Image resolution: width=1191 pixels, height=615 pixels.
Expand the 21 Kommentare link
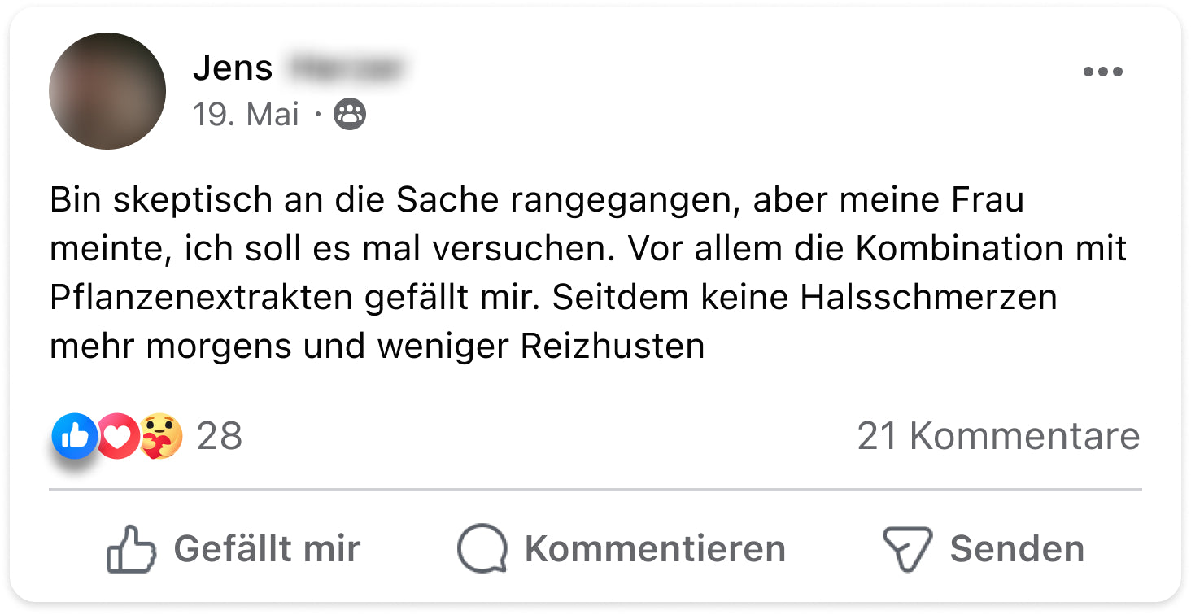click(998, 437)
